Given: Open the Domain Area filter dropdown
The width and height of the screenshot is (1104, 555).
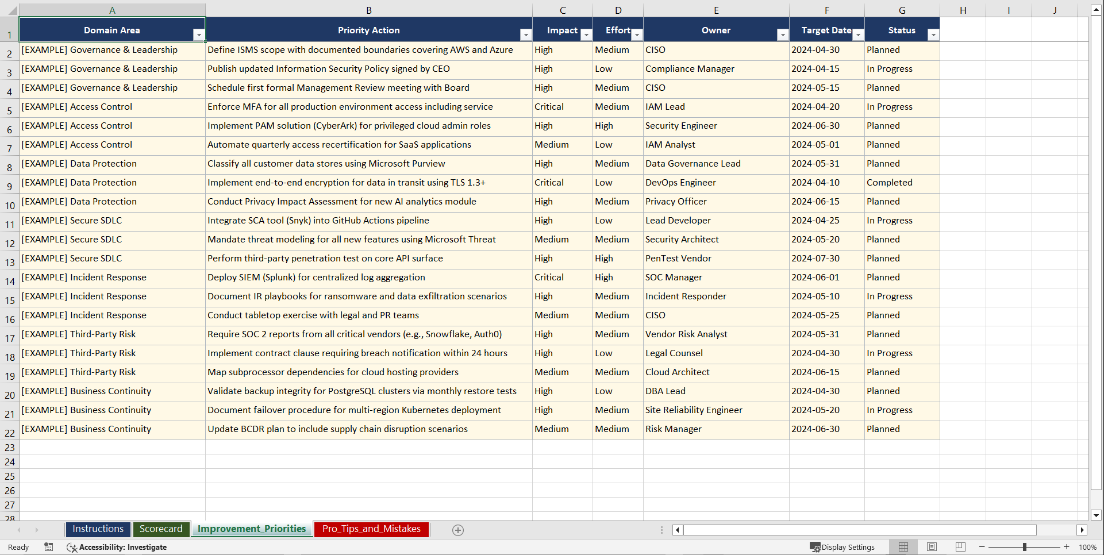Looking at the screenshot, I should pyautogui.click(x=199, y=35).
